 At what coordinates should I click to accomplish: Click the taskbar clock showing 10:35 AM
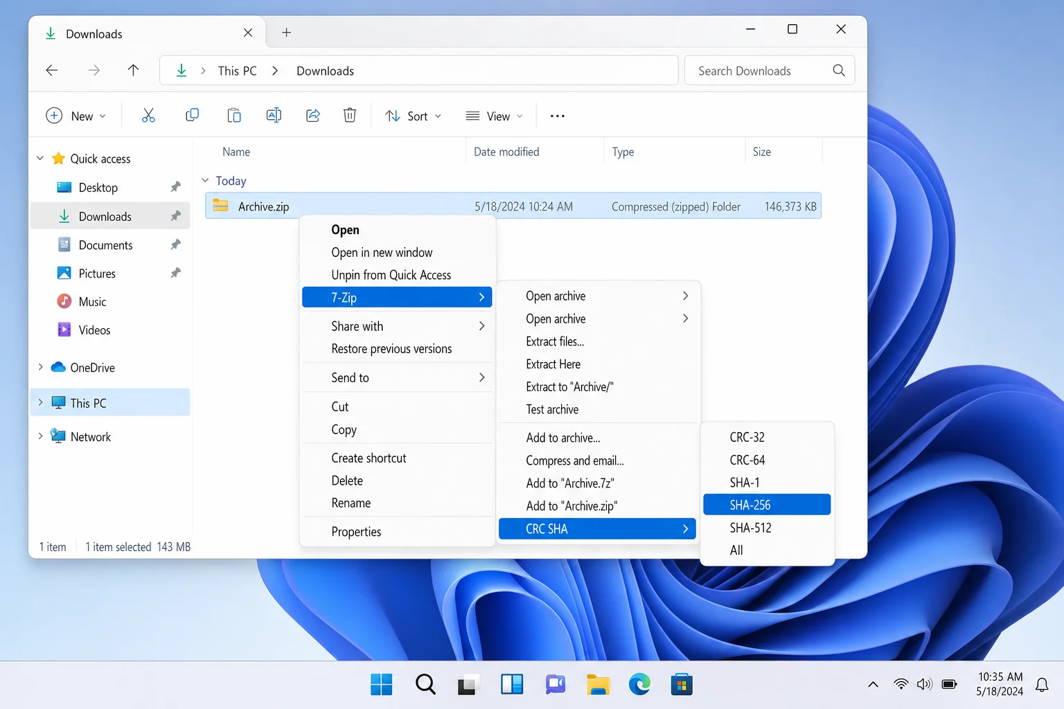pos(1000,683)
